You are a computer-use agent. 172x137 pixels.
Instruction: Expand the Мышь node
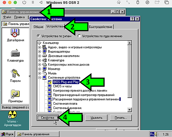coord(40,73)
